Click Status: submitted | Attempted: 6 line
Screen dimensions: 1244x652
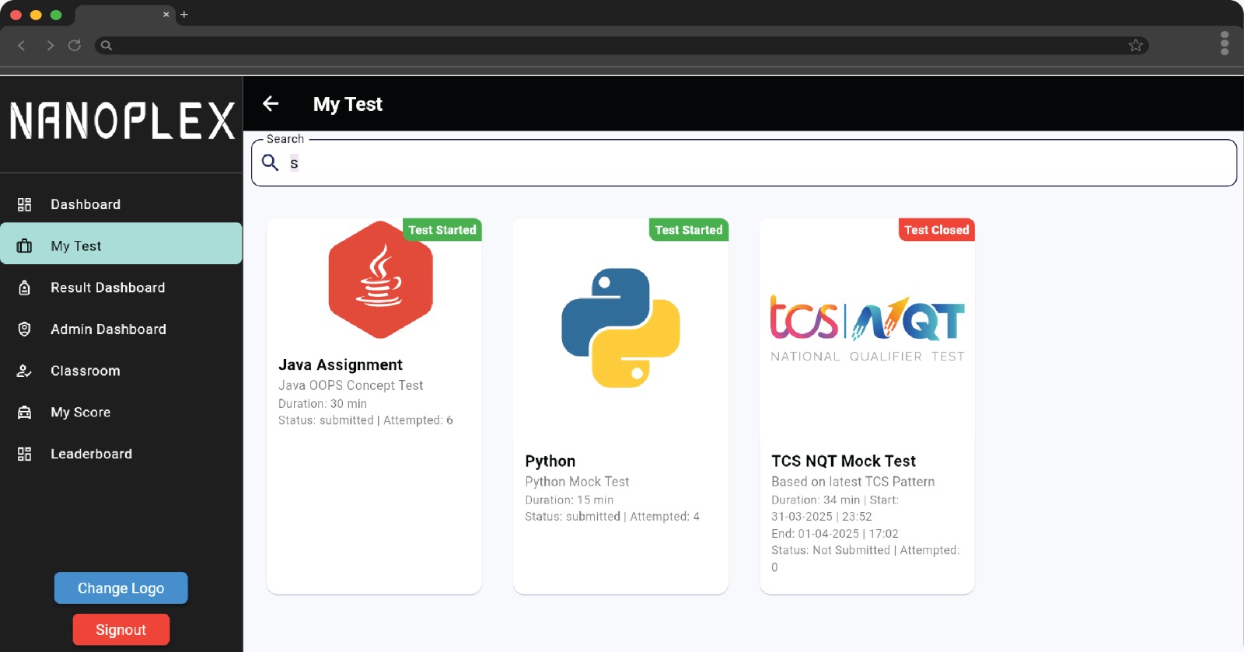(x=365, y=420)
